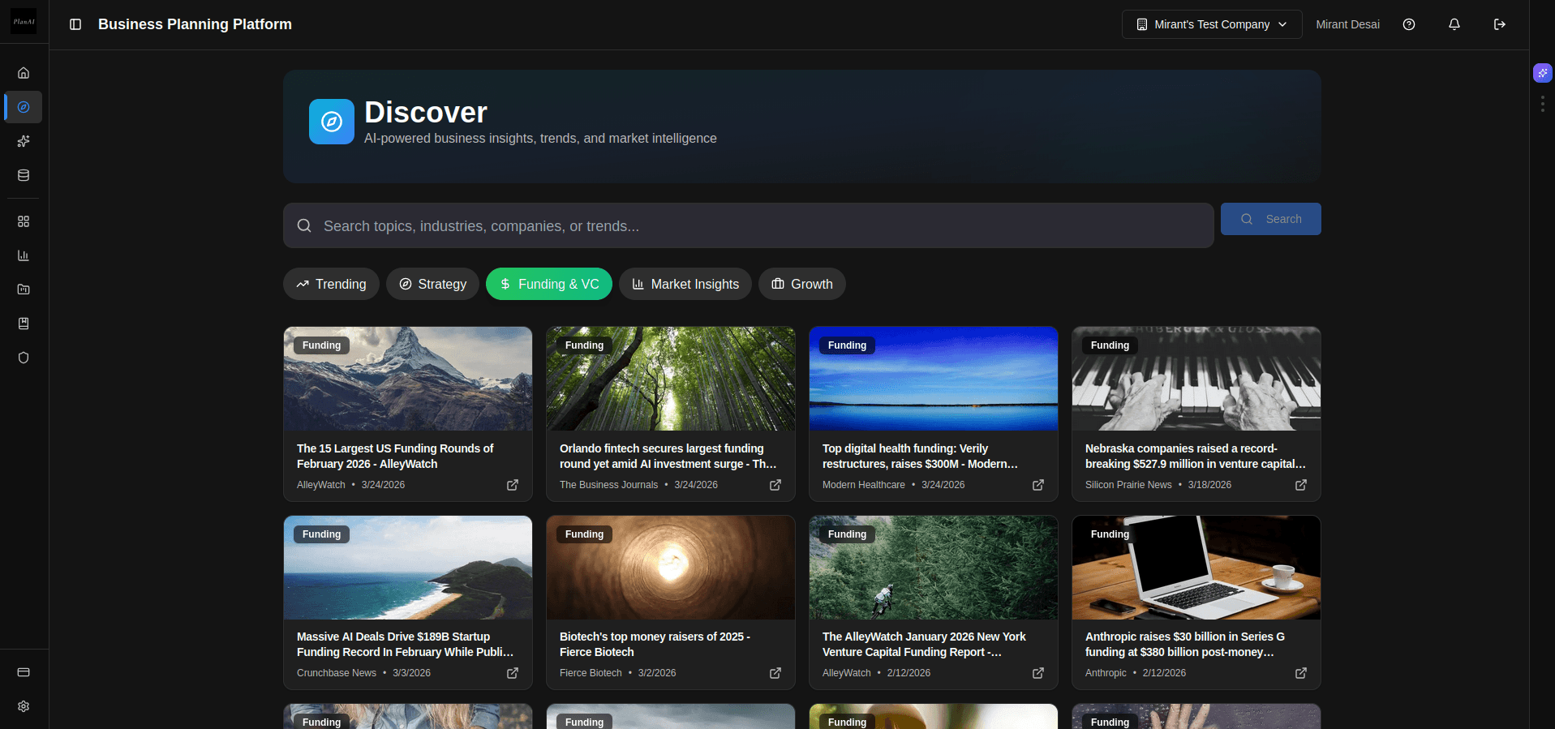Open external link for 15 Largest US Funding Rounds
1555x729 pixels.
click(x=513, y=485)
